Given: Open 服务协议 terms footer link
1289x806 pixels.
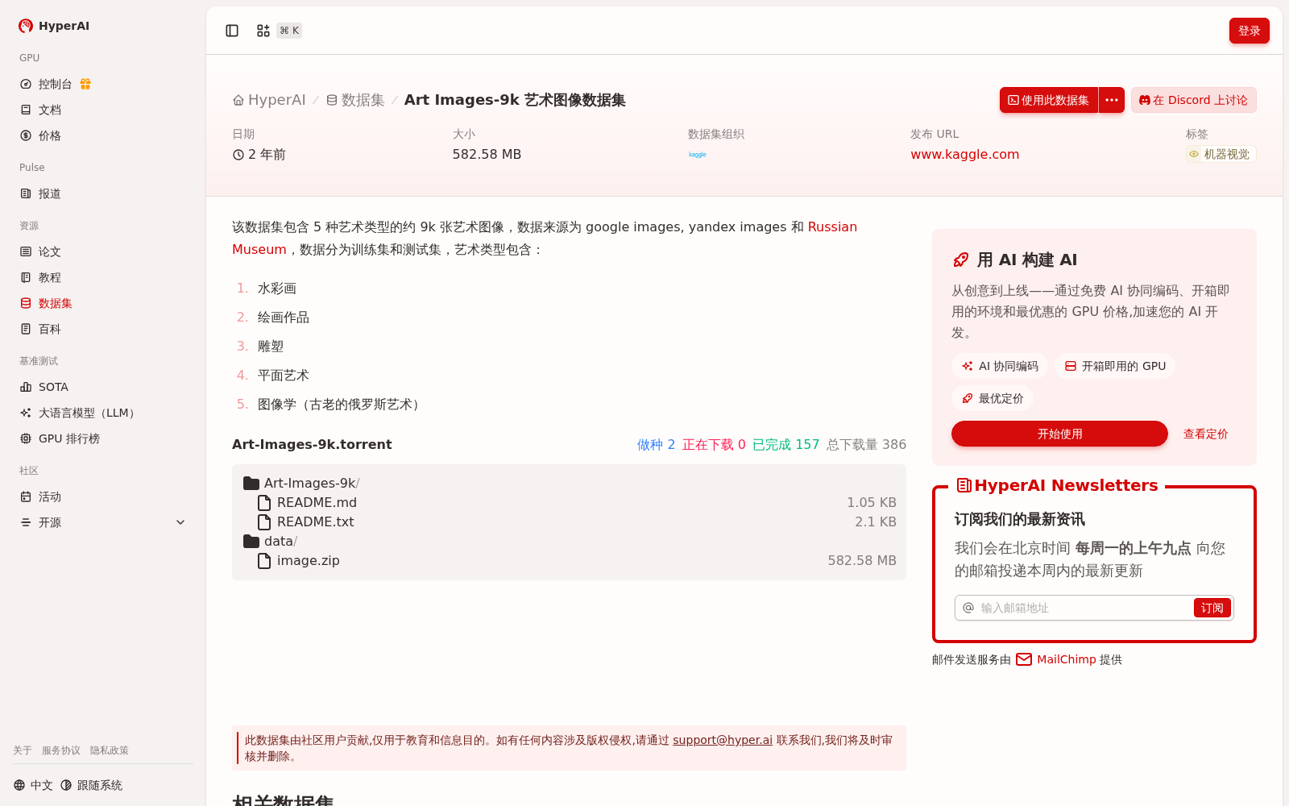Looking at the screenshot, I should [x=61, y=750].
